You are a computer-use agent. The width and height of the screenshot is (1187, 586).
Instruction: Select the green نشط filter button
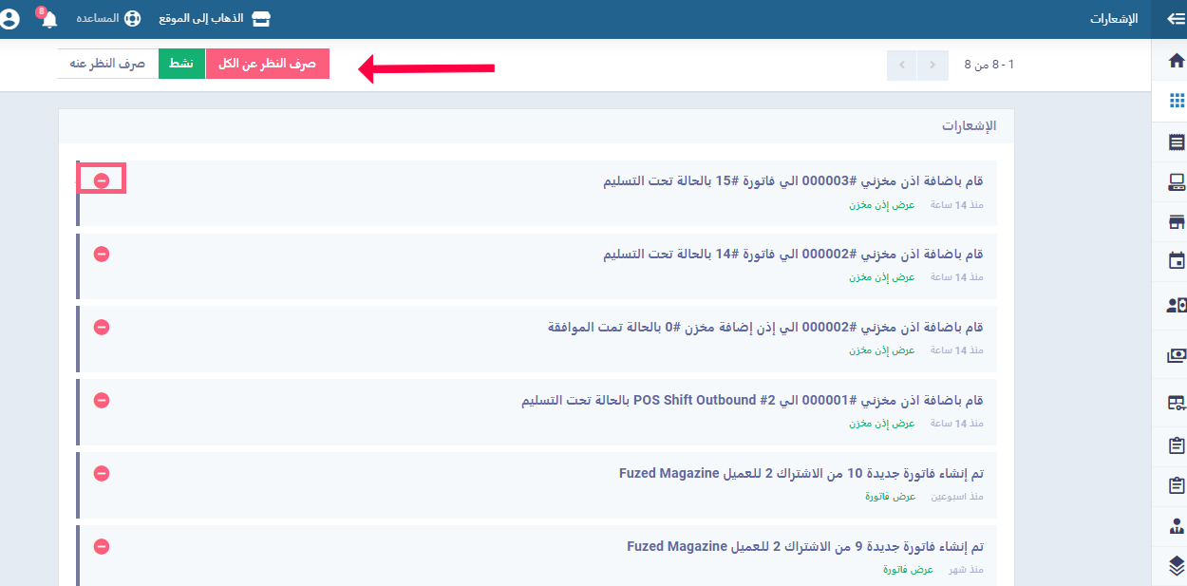click(181, 64)
